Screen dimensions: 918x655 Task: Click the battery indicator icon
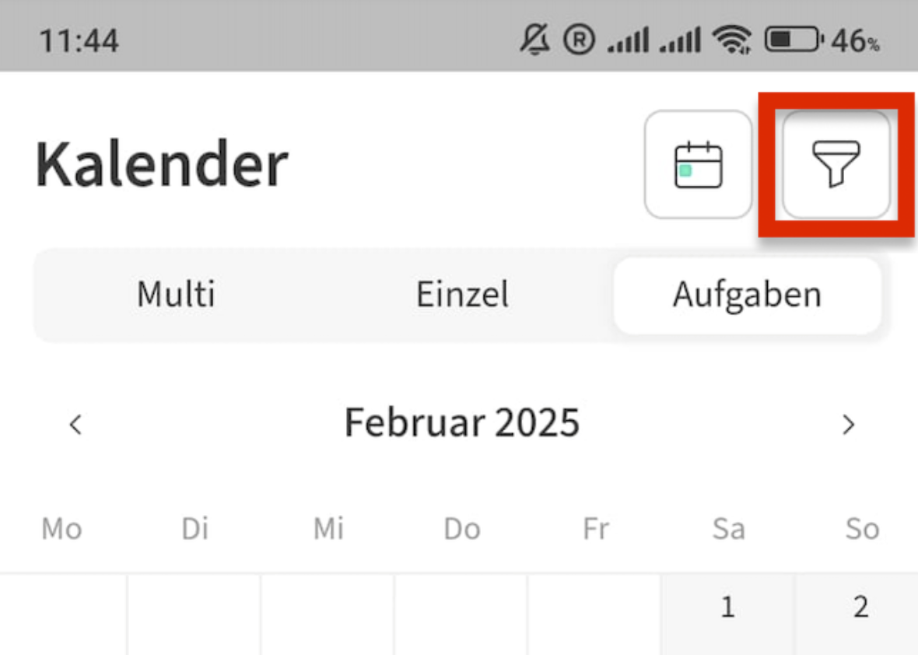pos(792,39)
